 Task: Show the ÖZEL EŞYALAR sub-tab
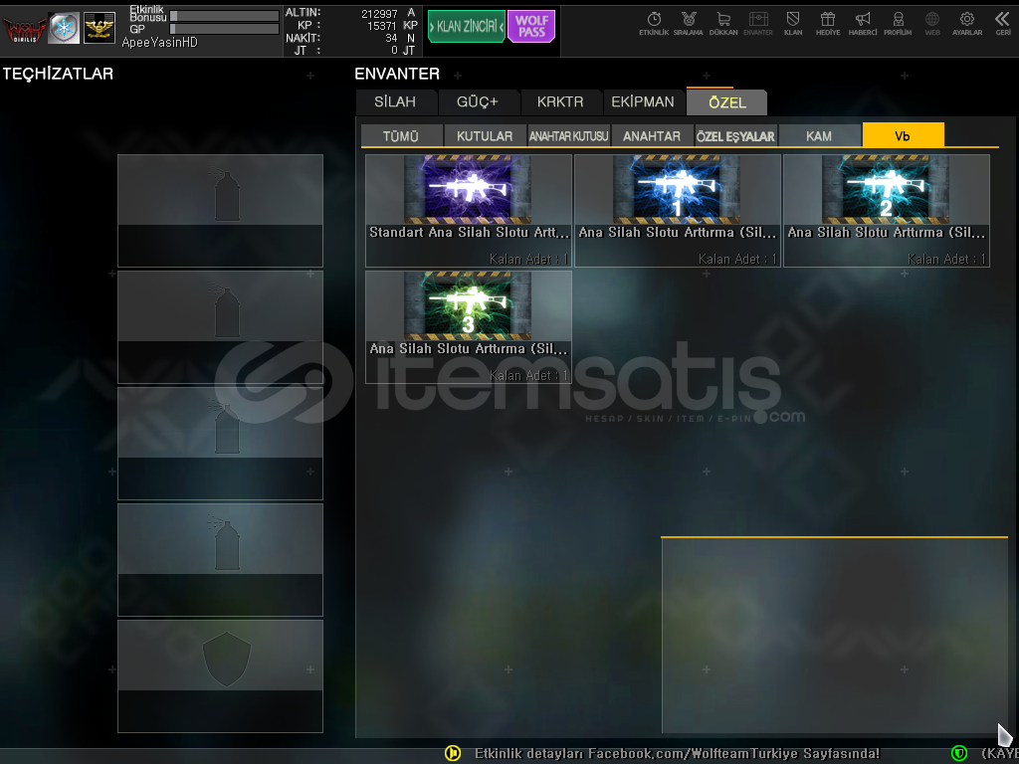[735, 135]
